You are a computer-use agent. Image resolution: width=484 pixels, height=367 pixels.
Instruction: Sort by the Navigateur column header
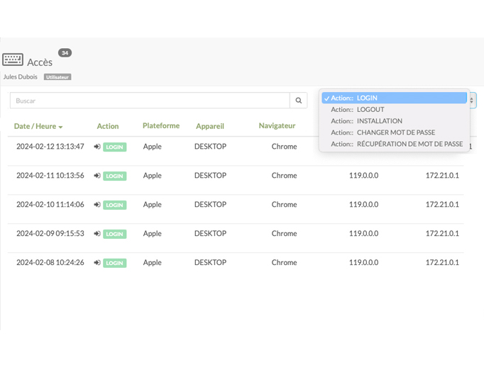pos(277,125)
